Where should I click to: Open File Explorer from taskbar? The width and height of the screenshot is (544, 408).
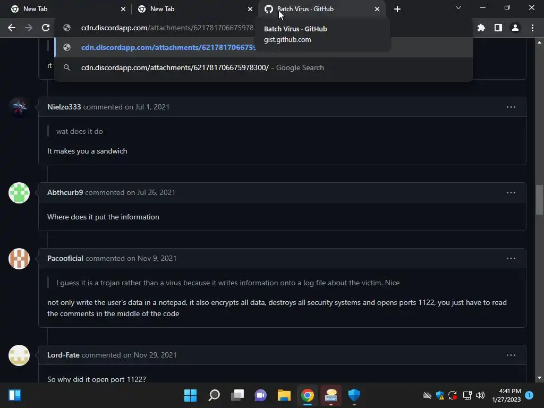(x=284, y=395)
